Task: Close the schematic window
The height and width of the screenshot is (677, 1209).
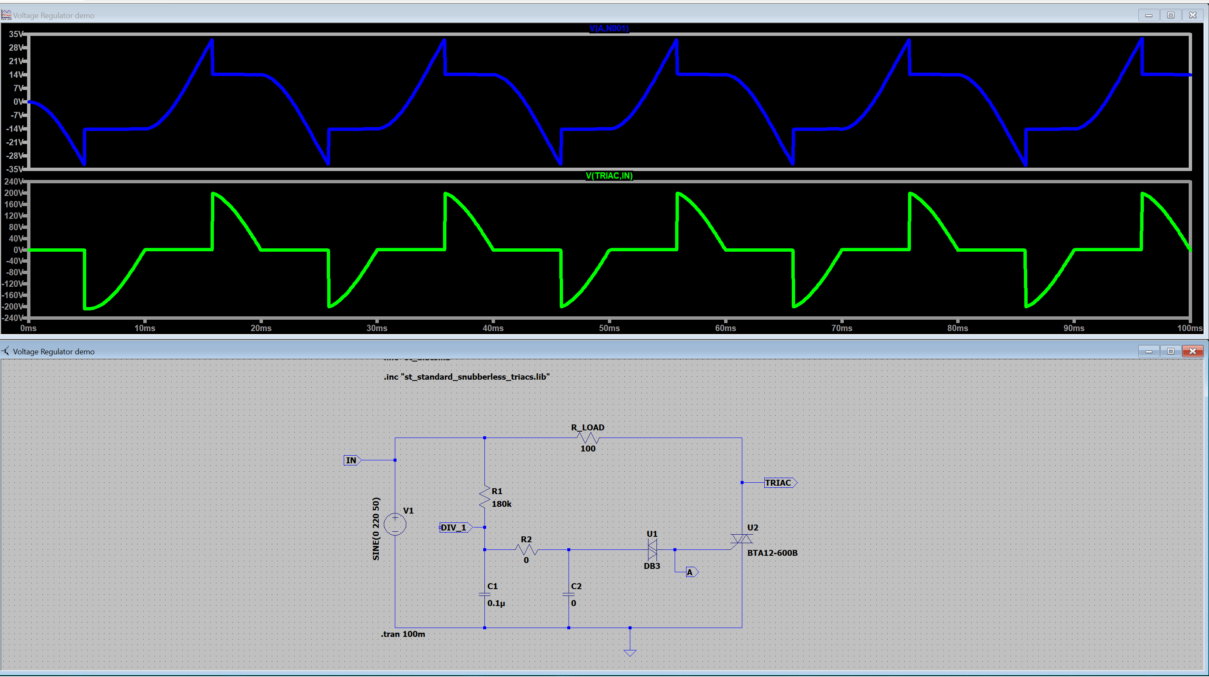Action: [1193, 351]
